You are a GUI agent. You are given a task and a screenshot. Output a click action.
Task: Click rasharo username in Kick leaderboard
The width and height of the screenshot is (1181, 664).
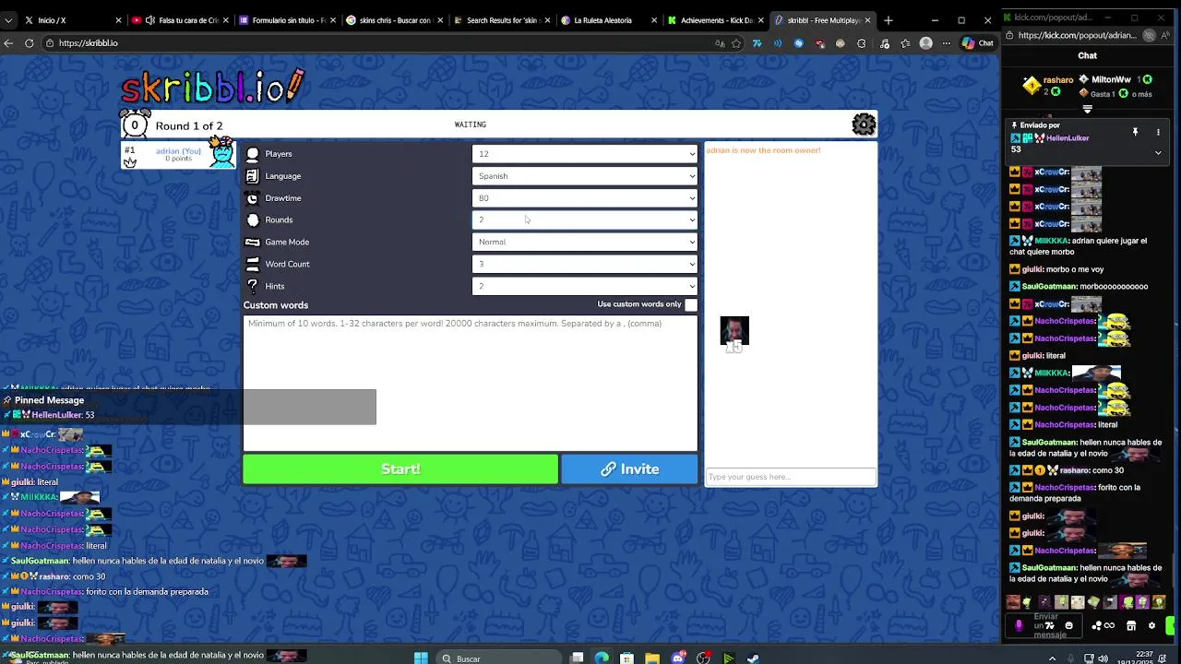[1058, 80]
